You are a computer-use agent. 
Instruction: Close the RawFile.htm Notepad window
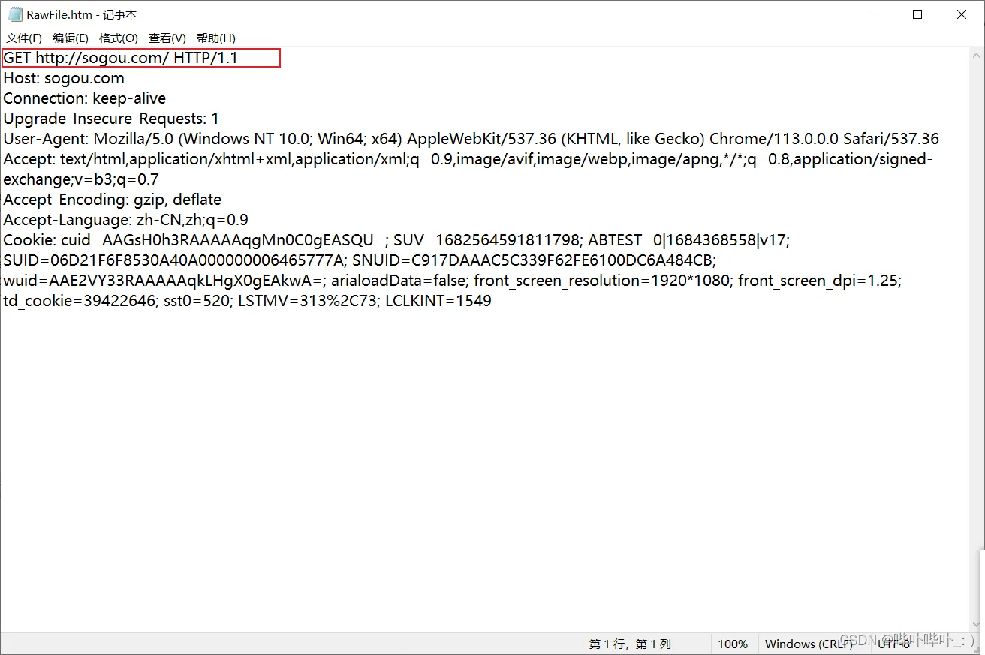click(962, 14)
